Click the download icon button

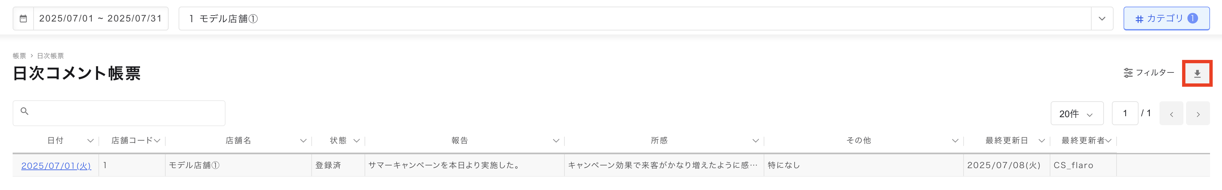coord(1197,74)
